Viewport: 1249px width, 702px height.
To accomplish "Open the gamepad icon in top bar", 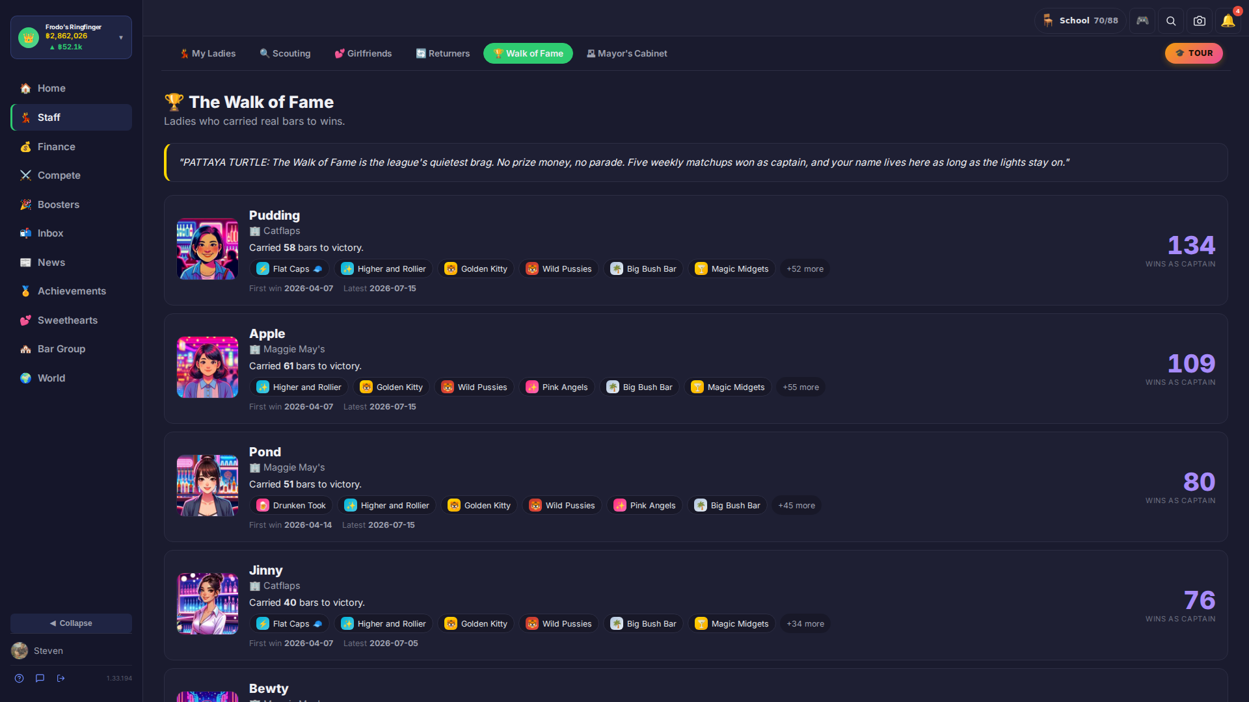I will pyautogui.click(x=1142, y=21).
